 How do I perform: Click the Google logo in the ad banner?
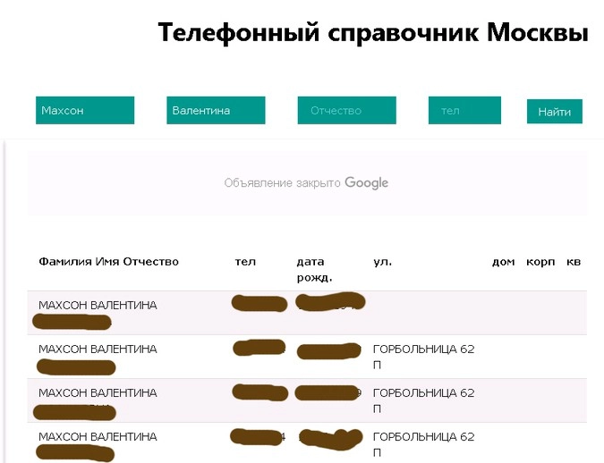tap(367, 182)
